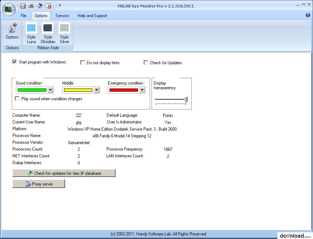
Task: Open the File ribbon tab
Action: 23,16
